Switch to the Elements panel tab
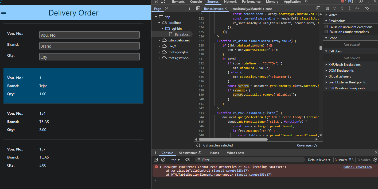The height and width of the screenshot is (189, 378). [x=178, y=2]
